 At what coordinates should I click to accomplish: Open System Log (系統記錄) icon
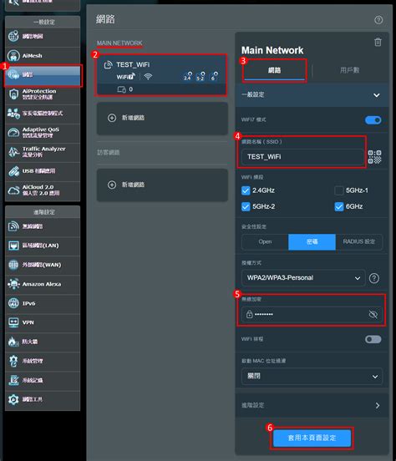tap(13, 380)
